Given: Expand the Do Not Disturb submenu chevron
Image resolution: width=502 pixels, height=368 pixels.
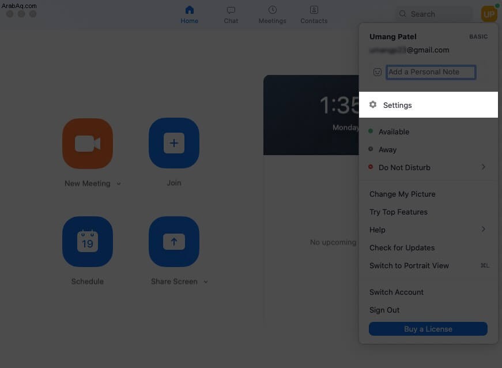Looking at the screenshot, I should click(483, 167).
